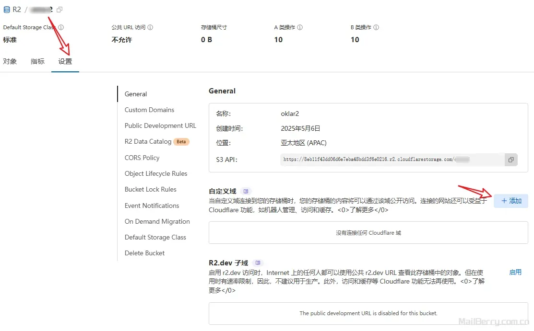The image size is (534, 331).
Task: Click the bucket name value oklar2
Action: 290,114
